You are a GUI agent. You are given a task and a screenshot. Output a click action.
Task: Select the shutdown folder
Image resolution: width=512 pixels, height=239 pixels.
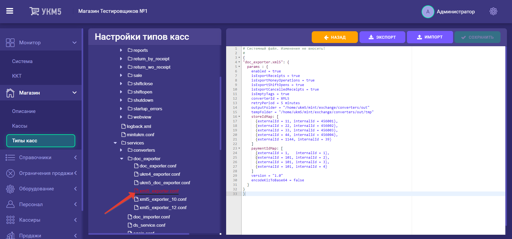pos(143,100)
